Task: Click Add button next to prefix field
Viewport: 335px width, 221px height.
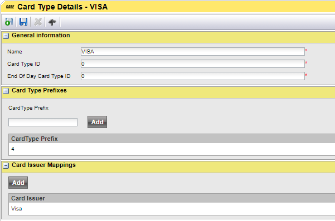Action: (97, 122)
